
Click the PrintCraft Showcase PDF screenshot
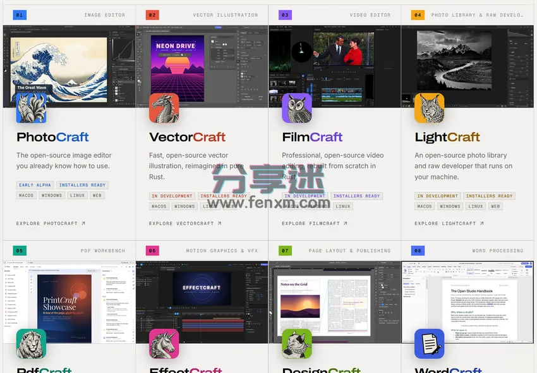point(69,302)
